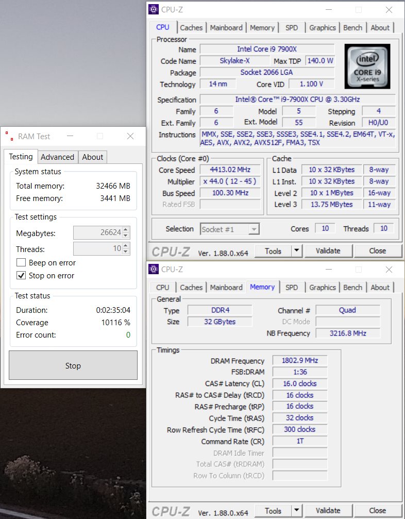This screenshot has height=519, width=405.
Task: Open About tab in RAM Test
Action: point(92,157)
